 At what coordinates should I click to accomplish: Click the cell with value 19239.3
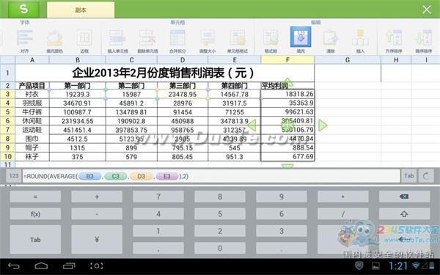coord(78,95)
